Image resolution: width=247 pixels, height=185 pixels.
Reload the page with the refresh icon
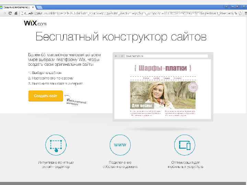coord(10,13)
